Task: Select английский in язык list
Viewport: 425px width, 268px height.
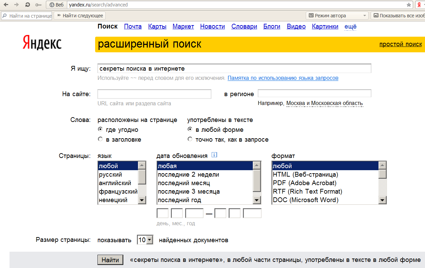Action: point(118,183)
